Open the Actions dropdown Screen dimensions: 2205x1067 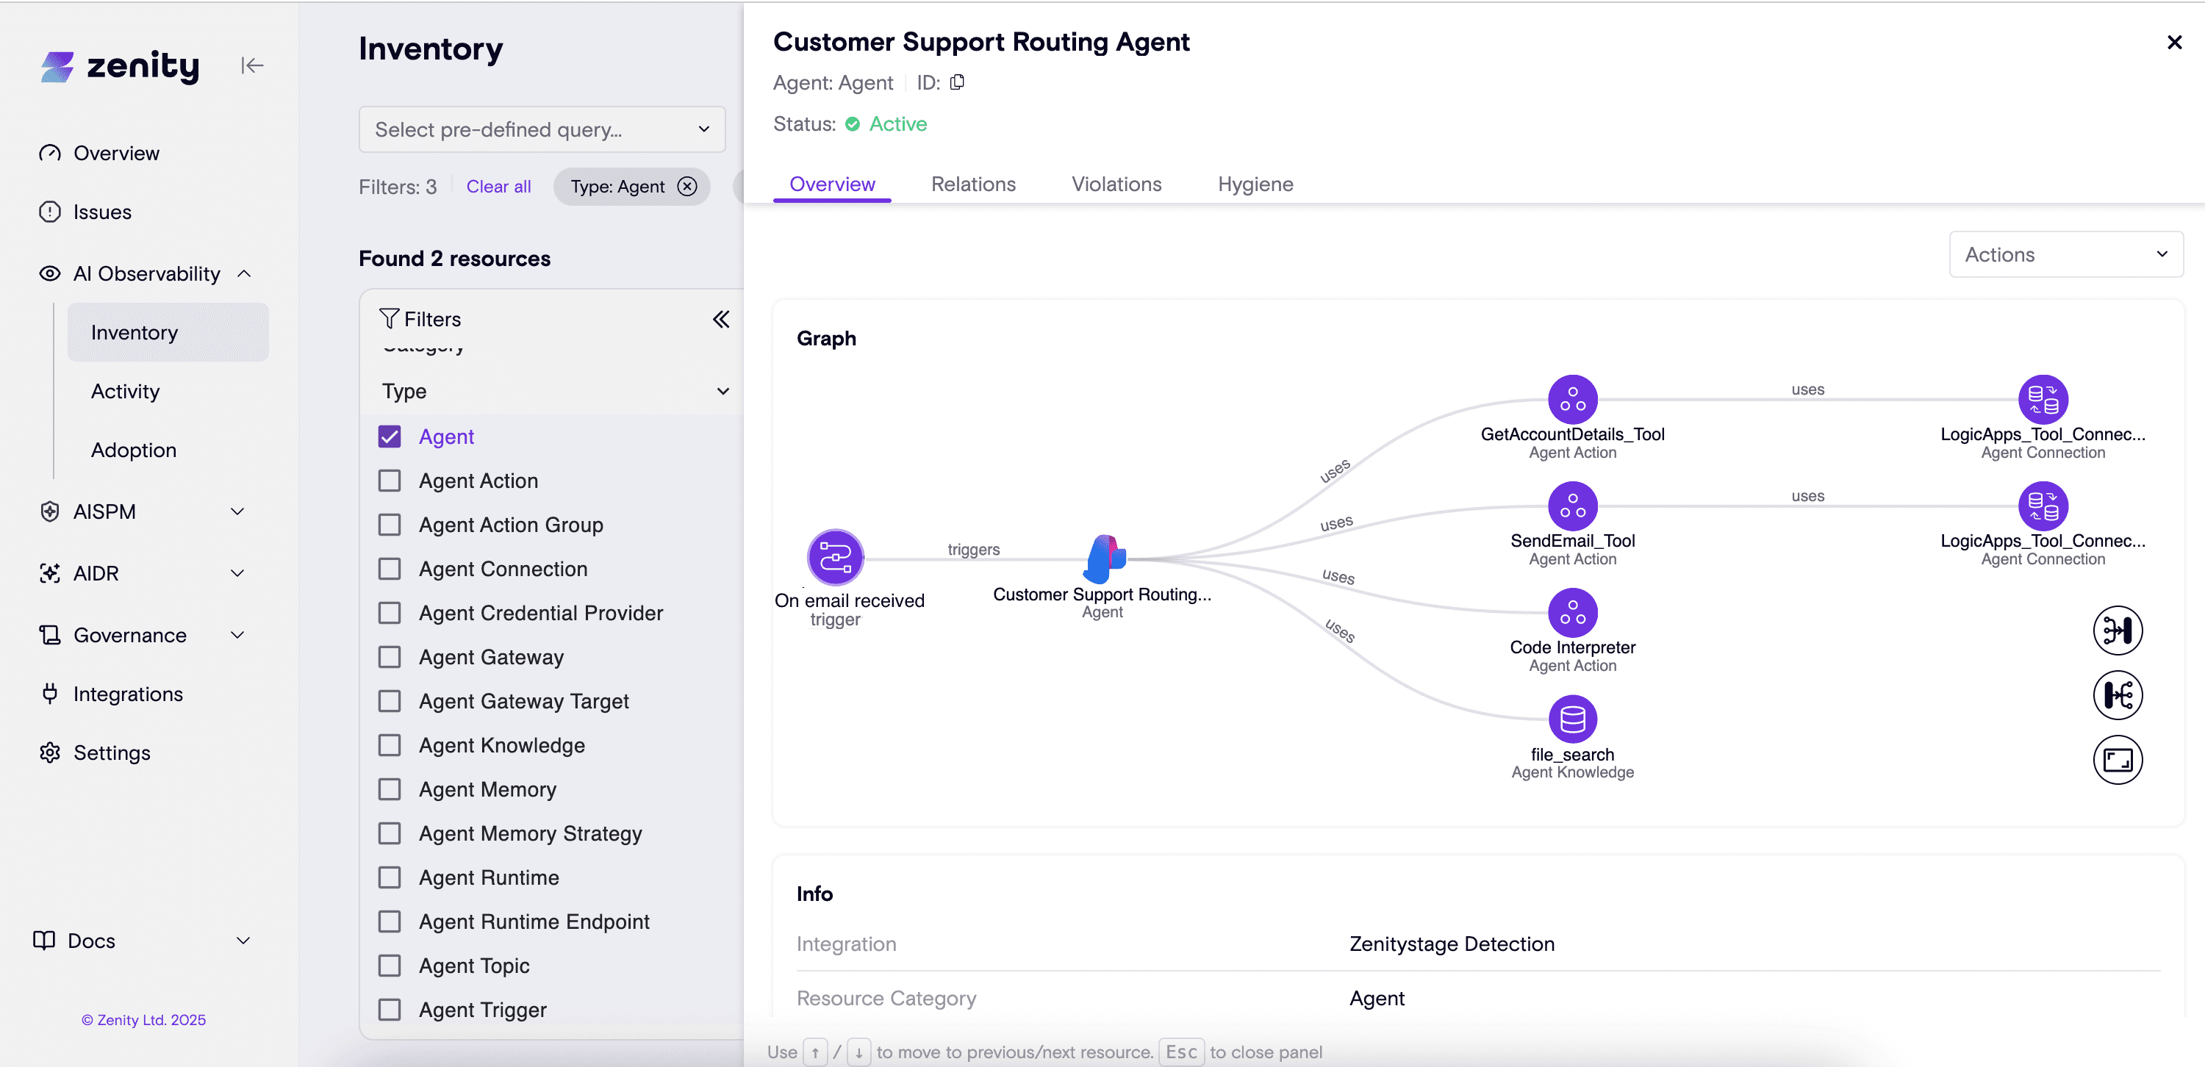2065,255
